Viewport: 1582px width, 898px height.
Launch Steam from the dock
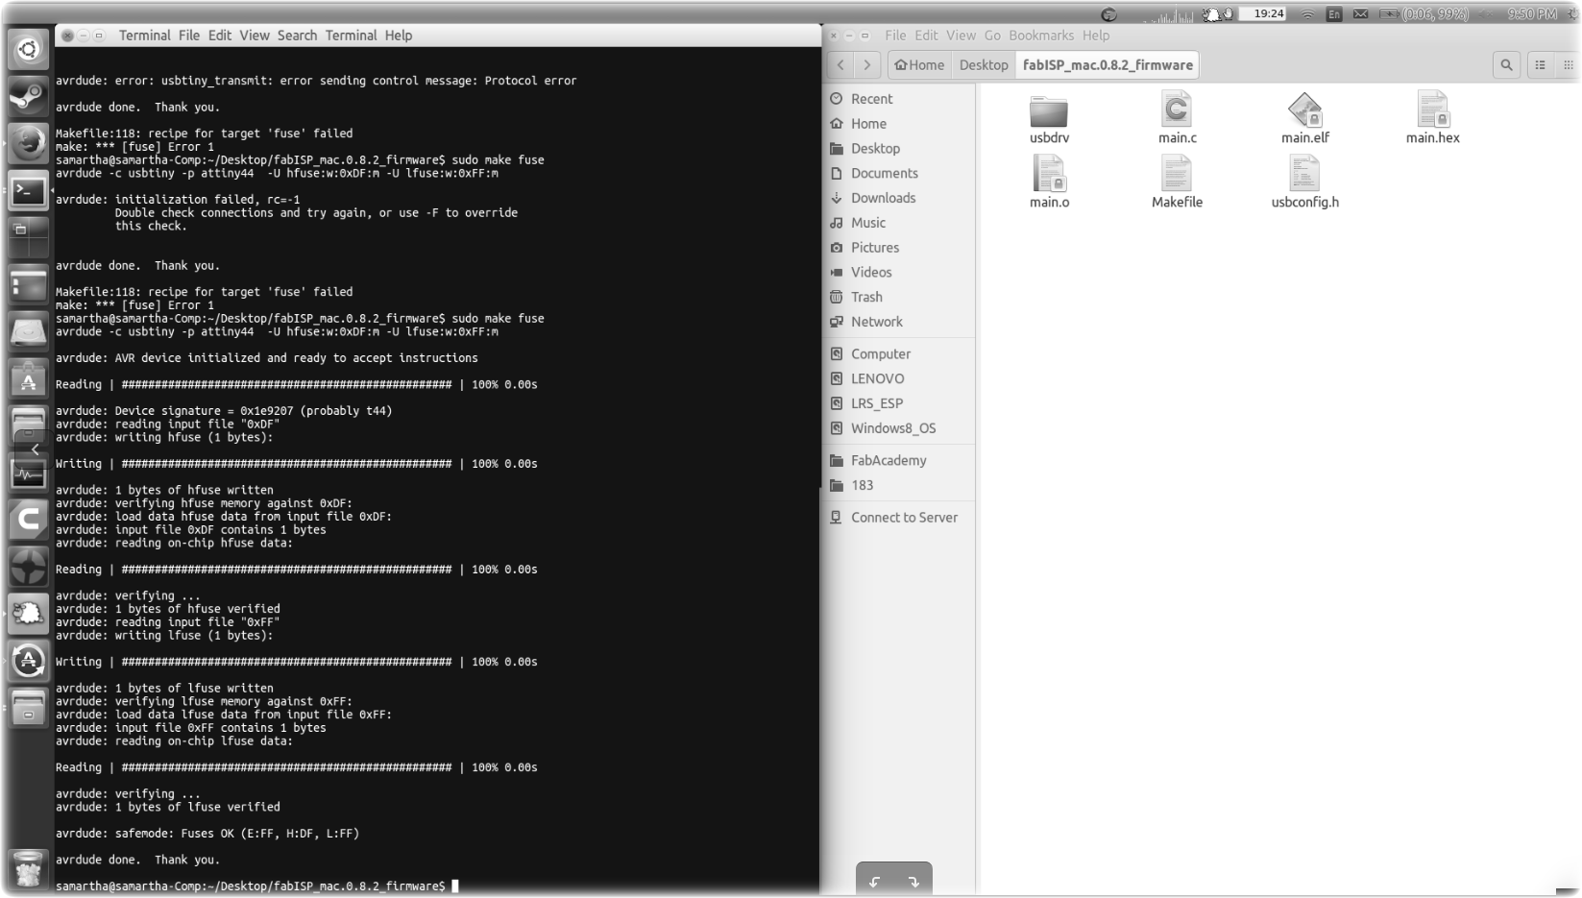coord(28,96)
